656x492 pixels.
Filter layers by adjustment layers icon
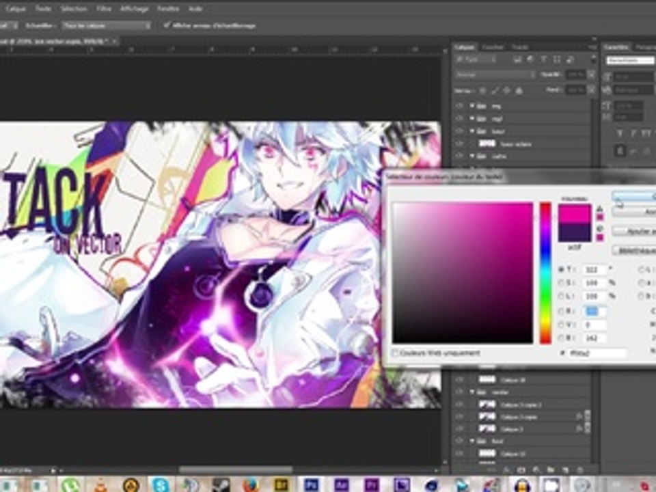click(530, 60)
